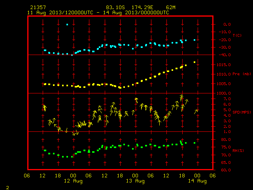The image size is (253, 190).
Task: Click the SPD(MPS) axis label
Action: point(242,112)
